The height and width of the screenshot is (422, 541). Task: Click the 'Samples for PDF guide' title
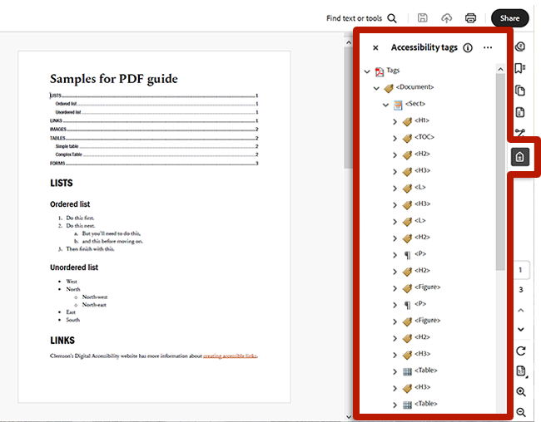(114, 79)
